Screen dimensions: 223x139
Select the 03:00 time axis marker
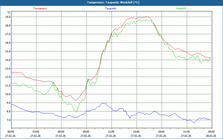pos(36,132)
